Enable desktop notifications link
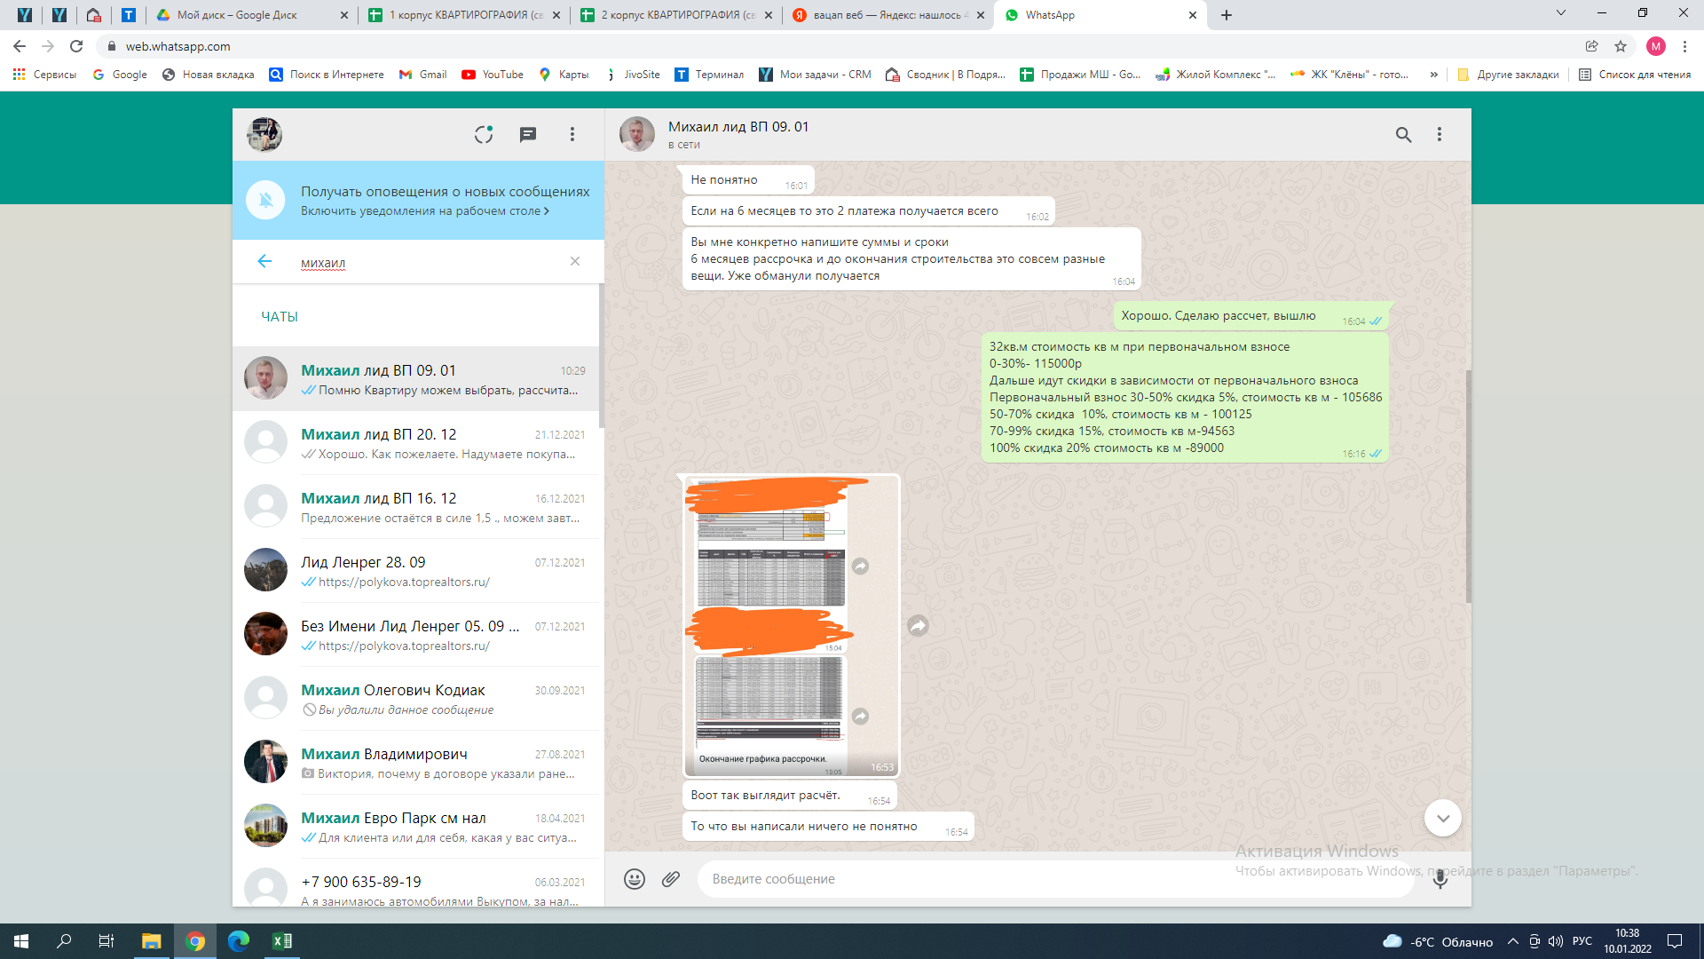The height and width of the screenshot is (959, 1704). 424,211
